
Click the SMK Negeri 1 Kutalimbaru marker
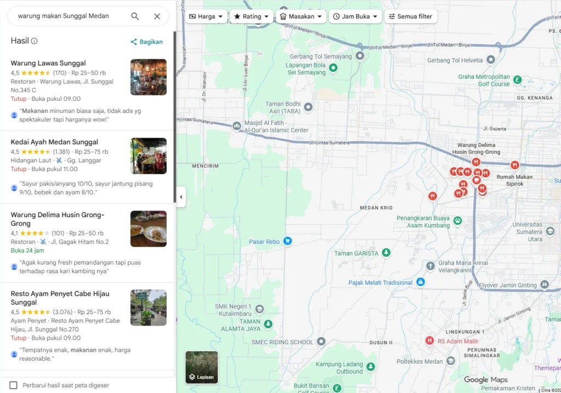pos(260,309)
